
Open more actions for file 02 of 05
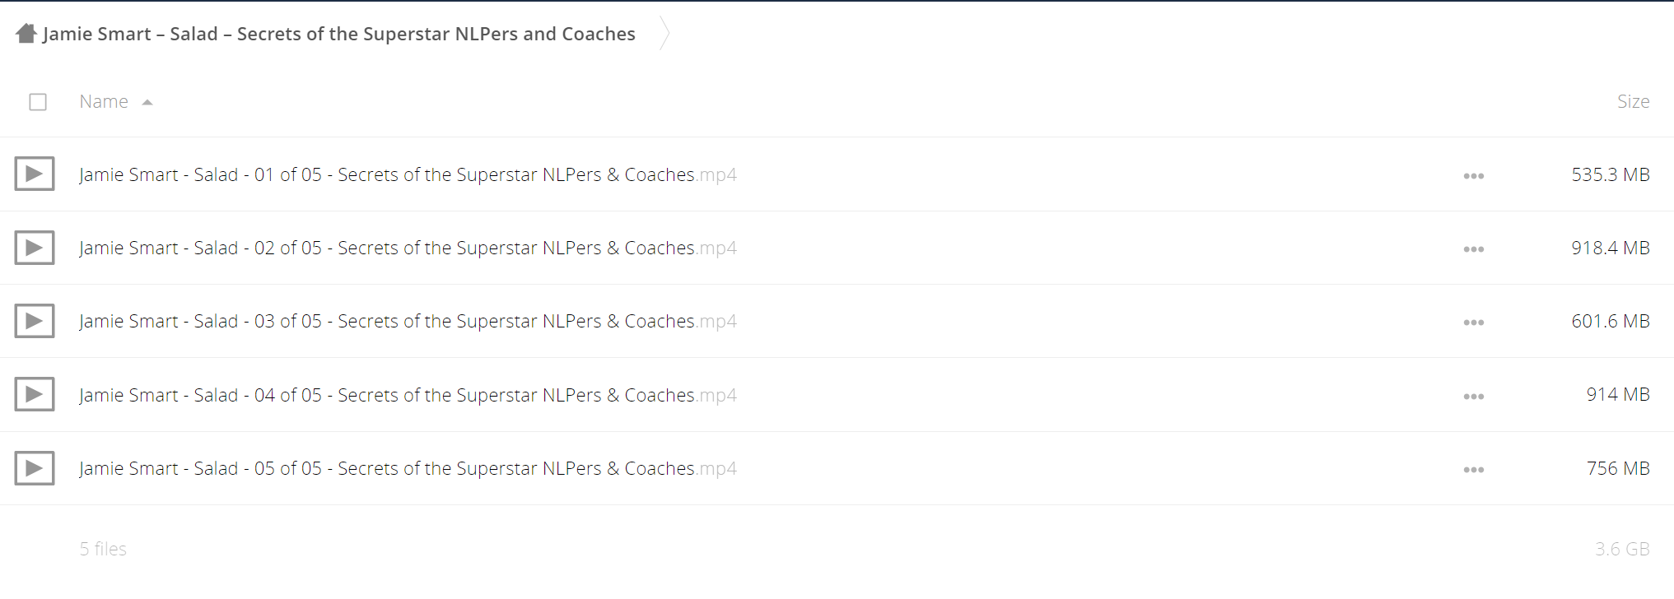point(1473,249)
